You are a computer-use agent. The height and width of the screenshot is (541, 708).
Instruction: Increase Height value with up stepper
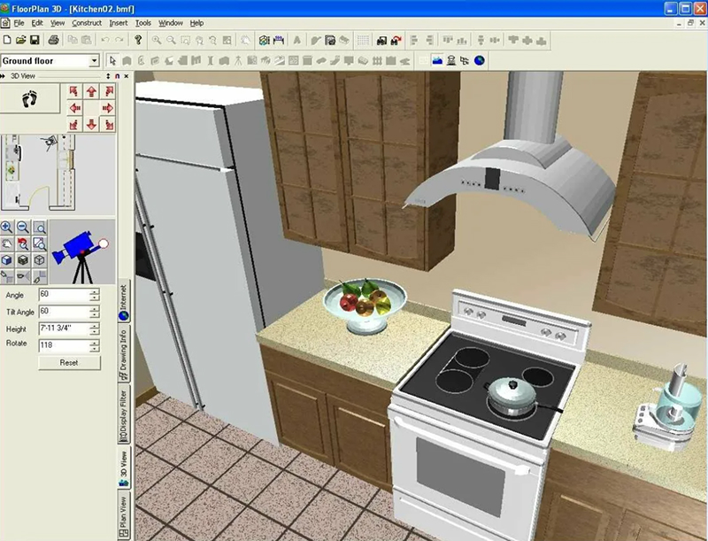pyautogui.click(x=95, y=326)
